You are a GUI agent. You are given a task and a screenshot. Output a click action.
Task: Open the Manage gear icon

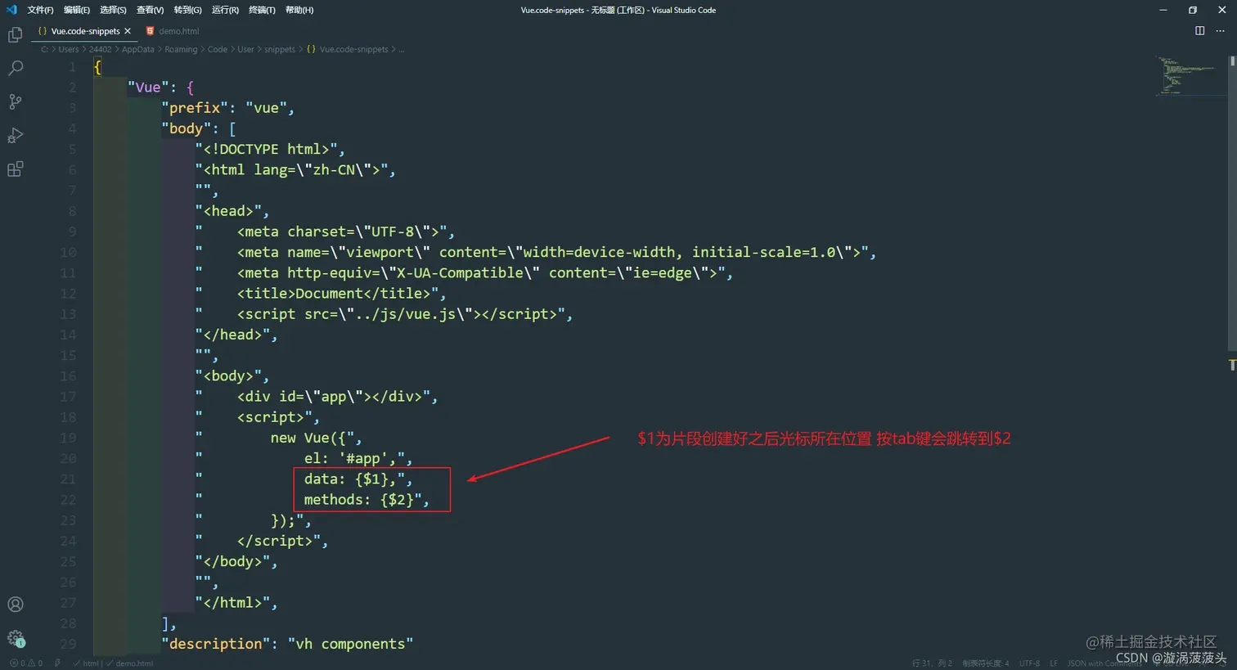(x=15, y=638)
